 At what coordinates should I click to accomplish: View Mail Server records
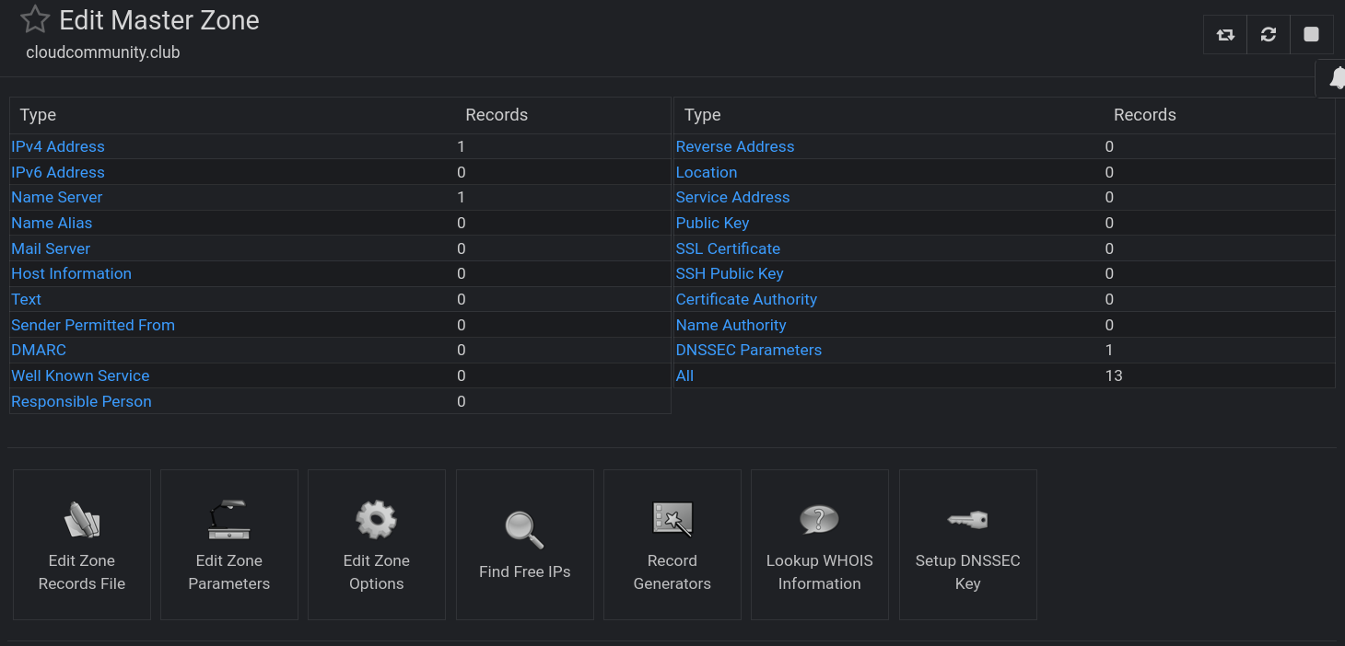pyautogui.click(x=51, y=248)
